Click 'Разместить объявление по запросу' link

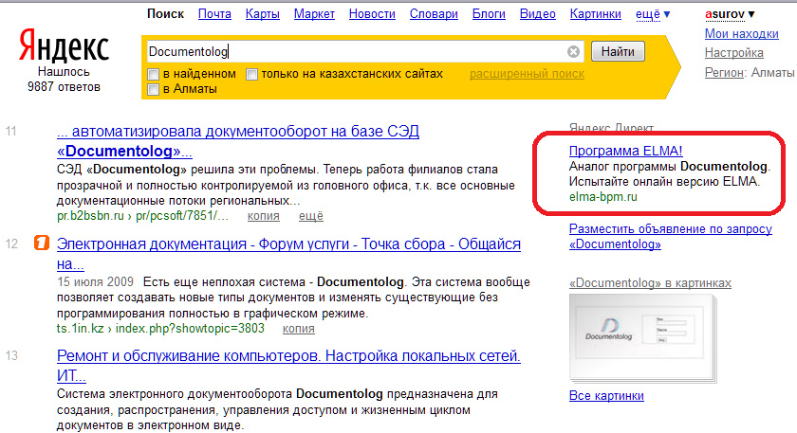(671, 237)
